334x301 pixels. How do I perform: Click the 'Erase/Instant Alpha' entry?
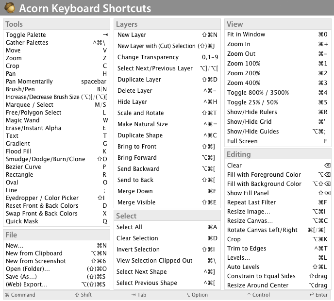click(x=56, y=128)
